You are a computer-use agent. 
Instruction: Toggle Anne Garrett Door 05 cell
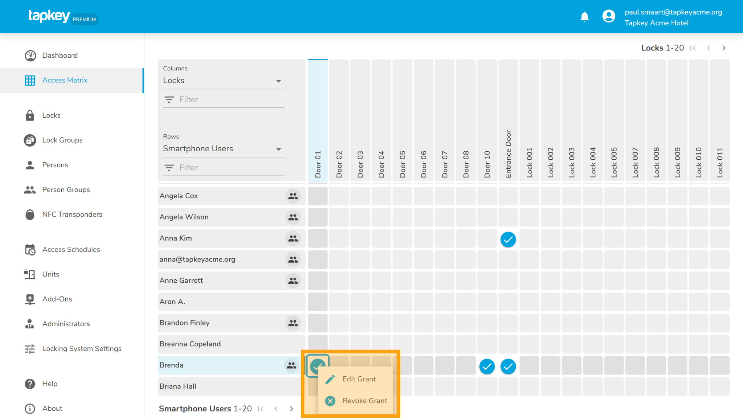click(x=402, y=281)
